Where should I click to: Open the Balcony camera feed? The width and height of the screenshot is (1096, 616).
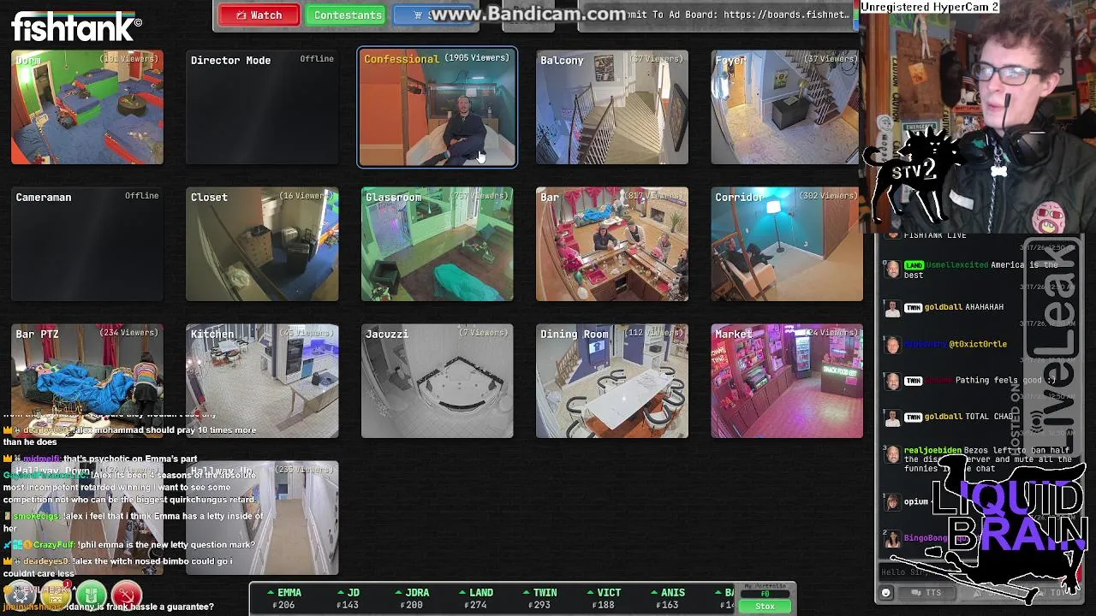(x=611, y=107)
